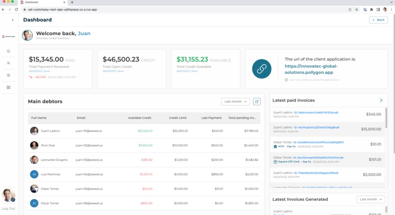Open Latest paid invoices with arrow
This screenshot has height=215, width=395.
click(381, 100)
